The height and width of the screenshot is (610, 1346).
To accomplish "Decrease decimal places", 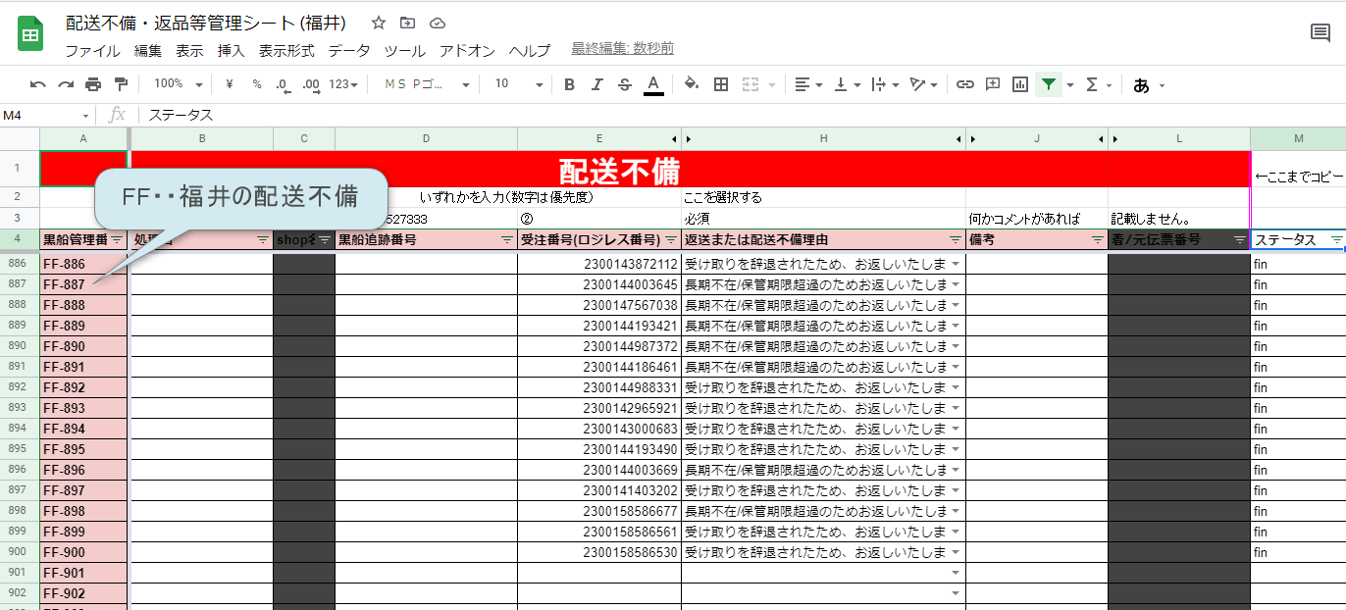I will (x=283, y=84).
